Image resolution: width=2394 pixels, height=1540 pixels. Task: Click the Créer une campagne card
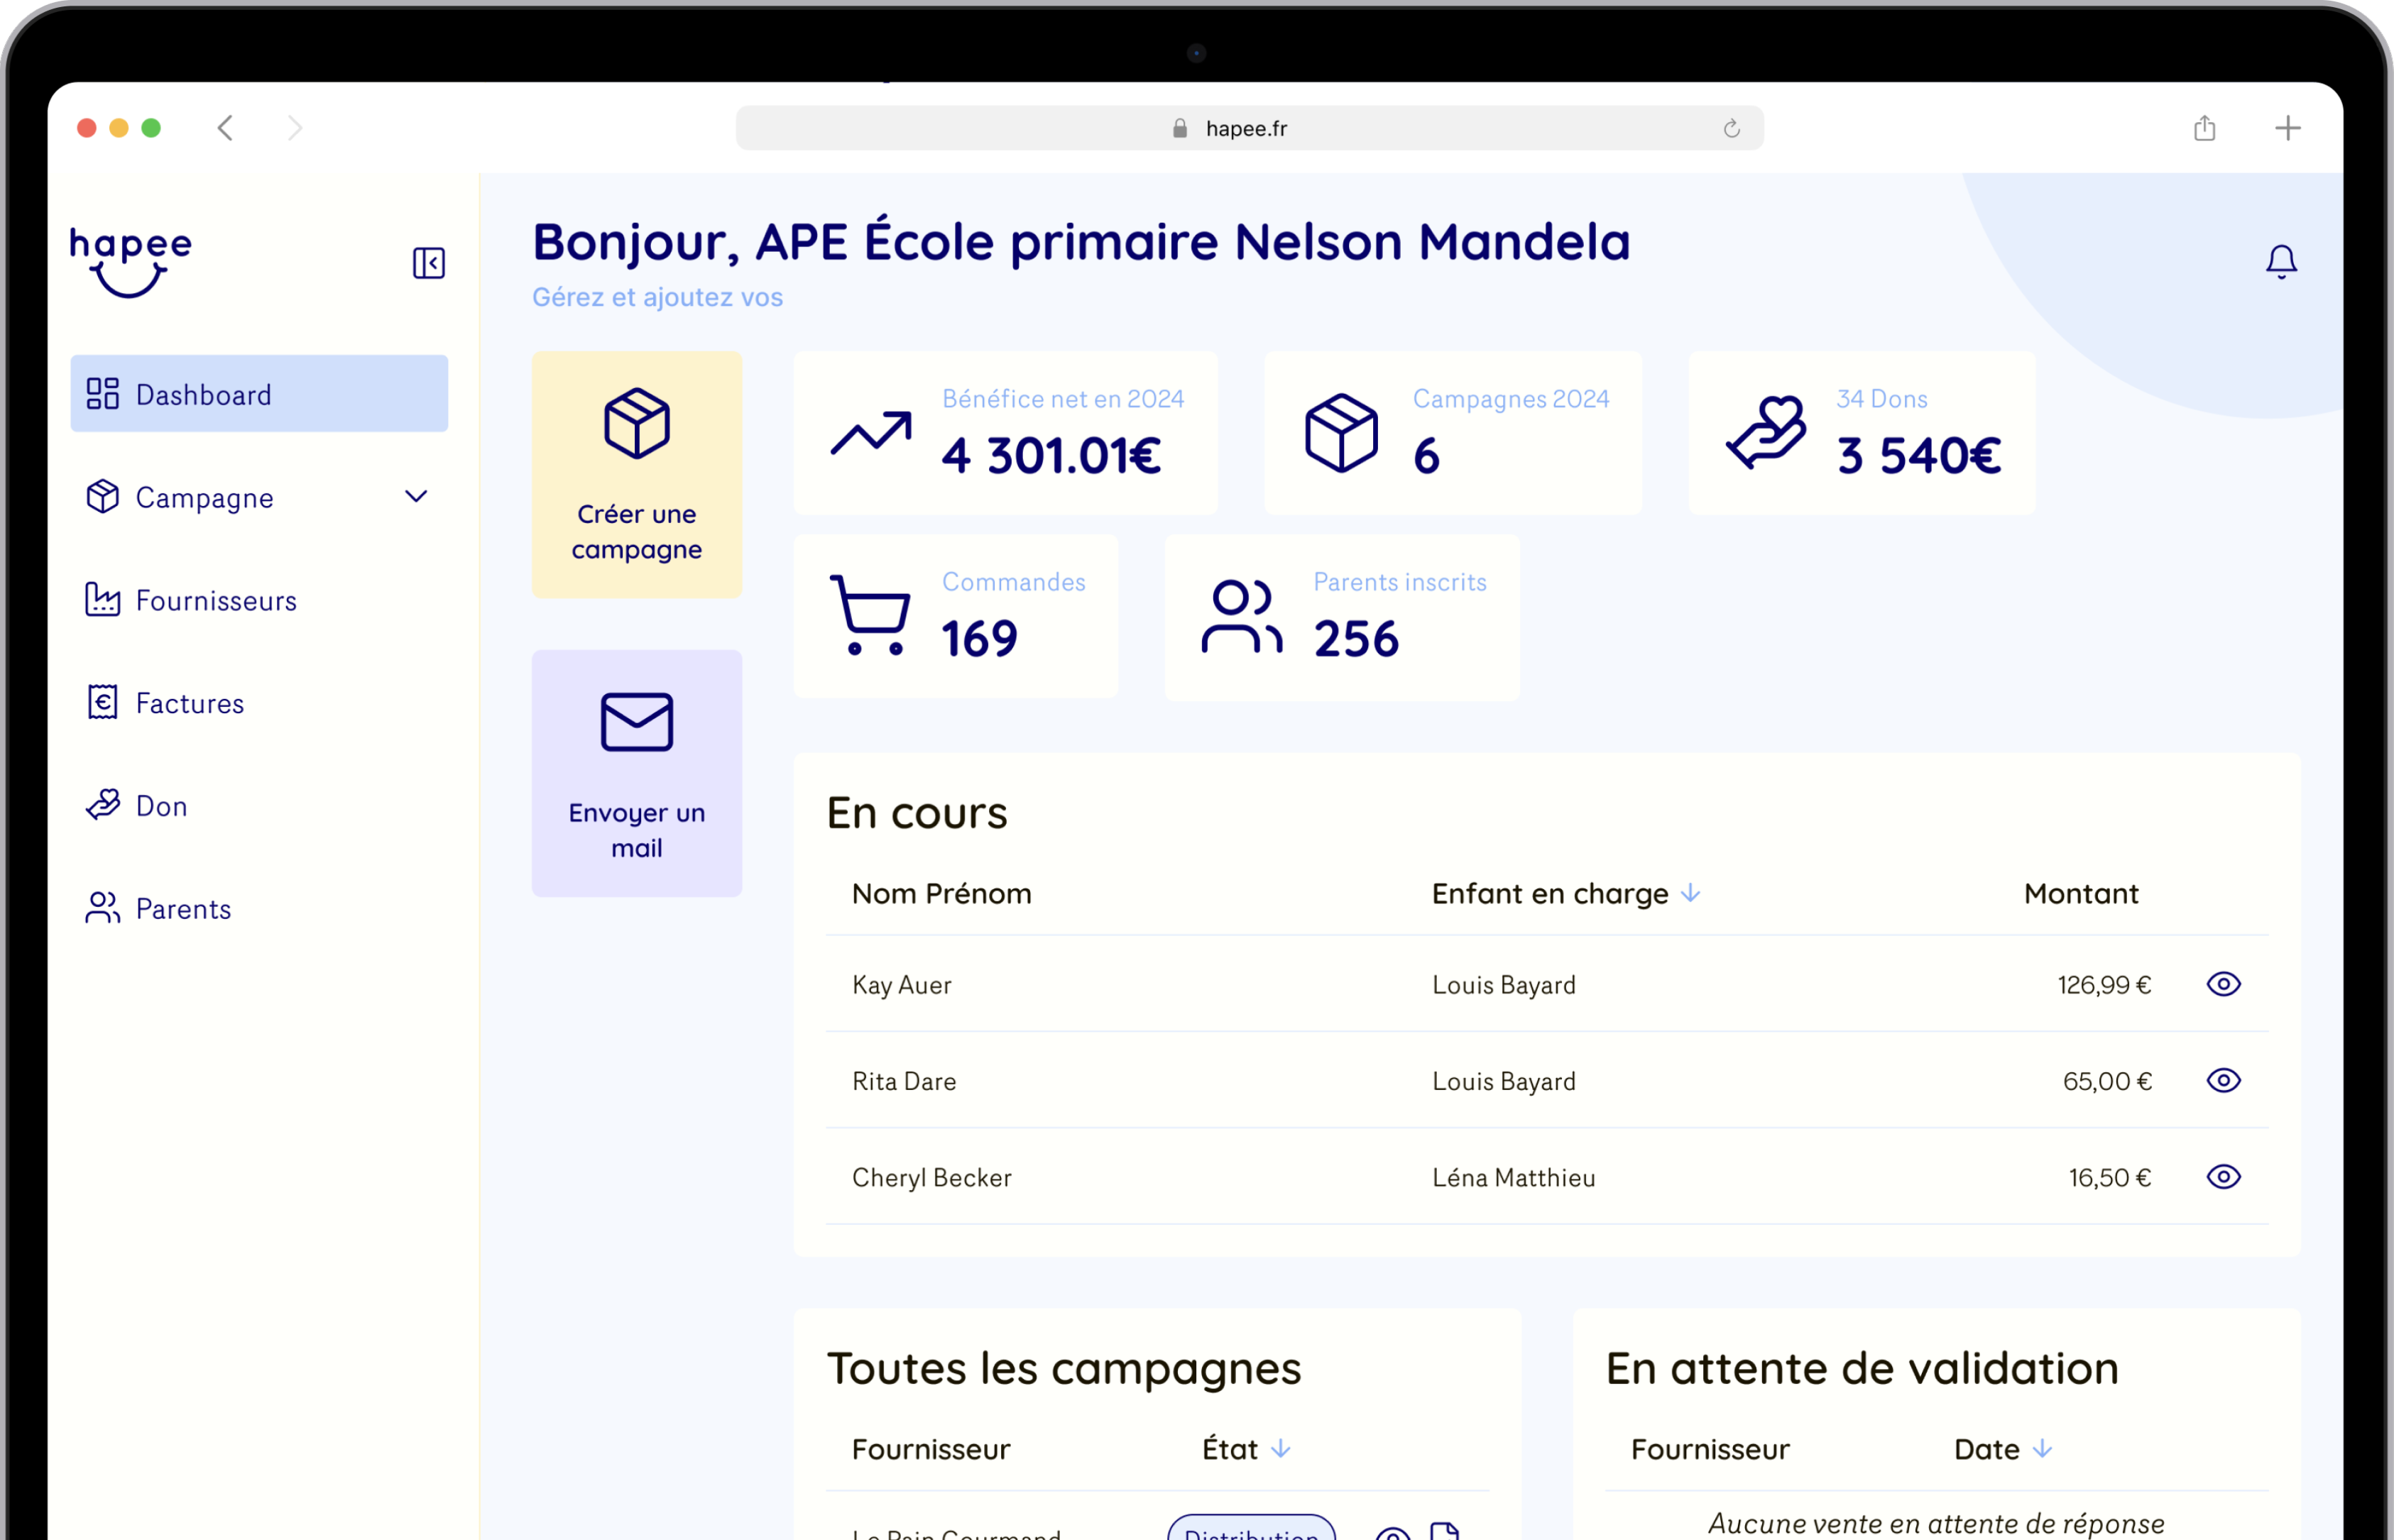coord(636,475)
